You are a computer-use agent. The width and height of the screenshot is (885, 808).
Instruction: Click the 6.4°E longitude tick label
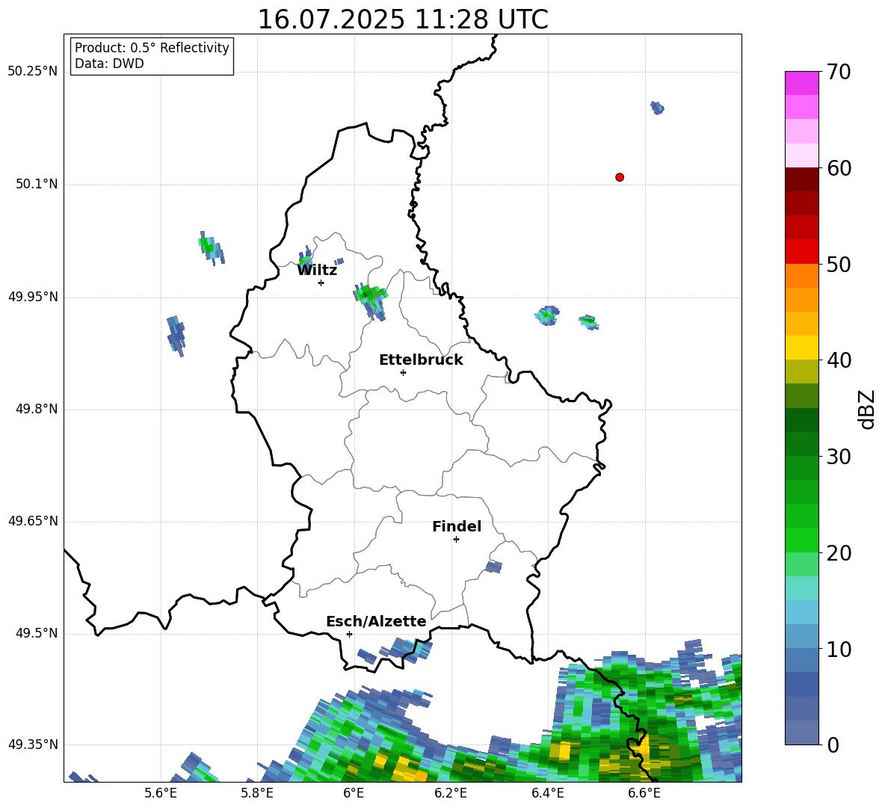(x=547, y=793)
